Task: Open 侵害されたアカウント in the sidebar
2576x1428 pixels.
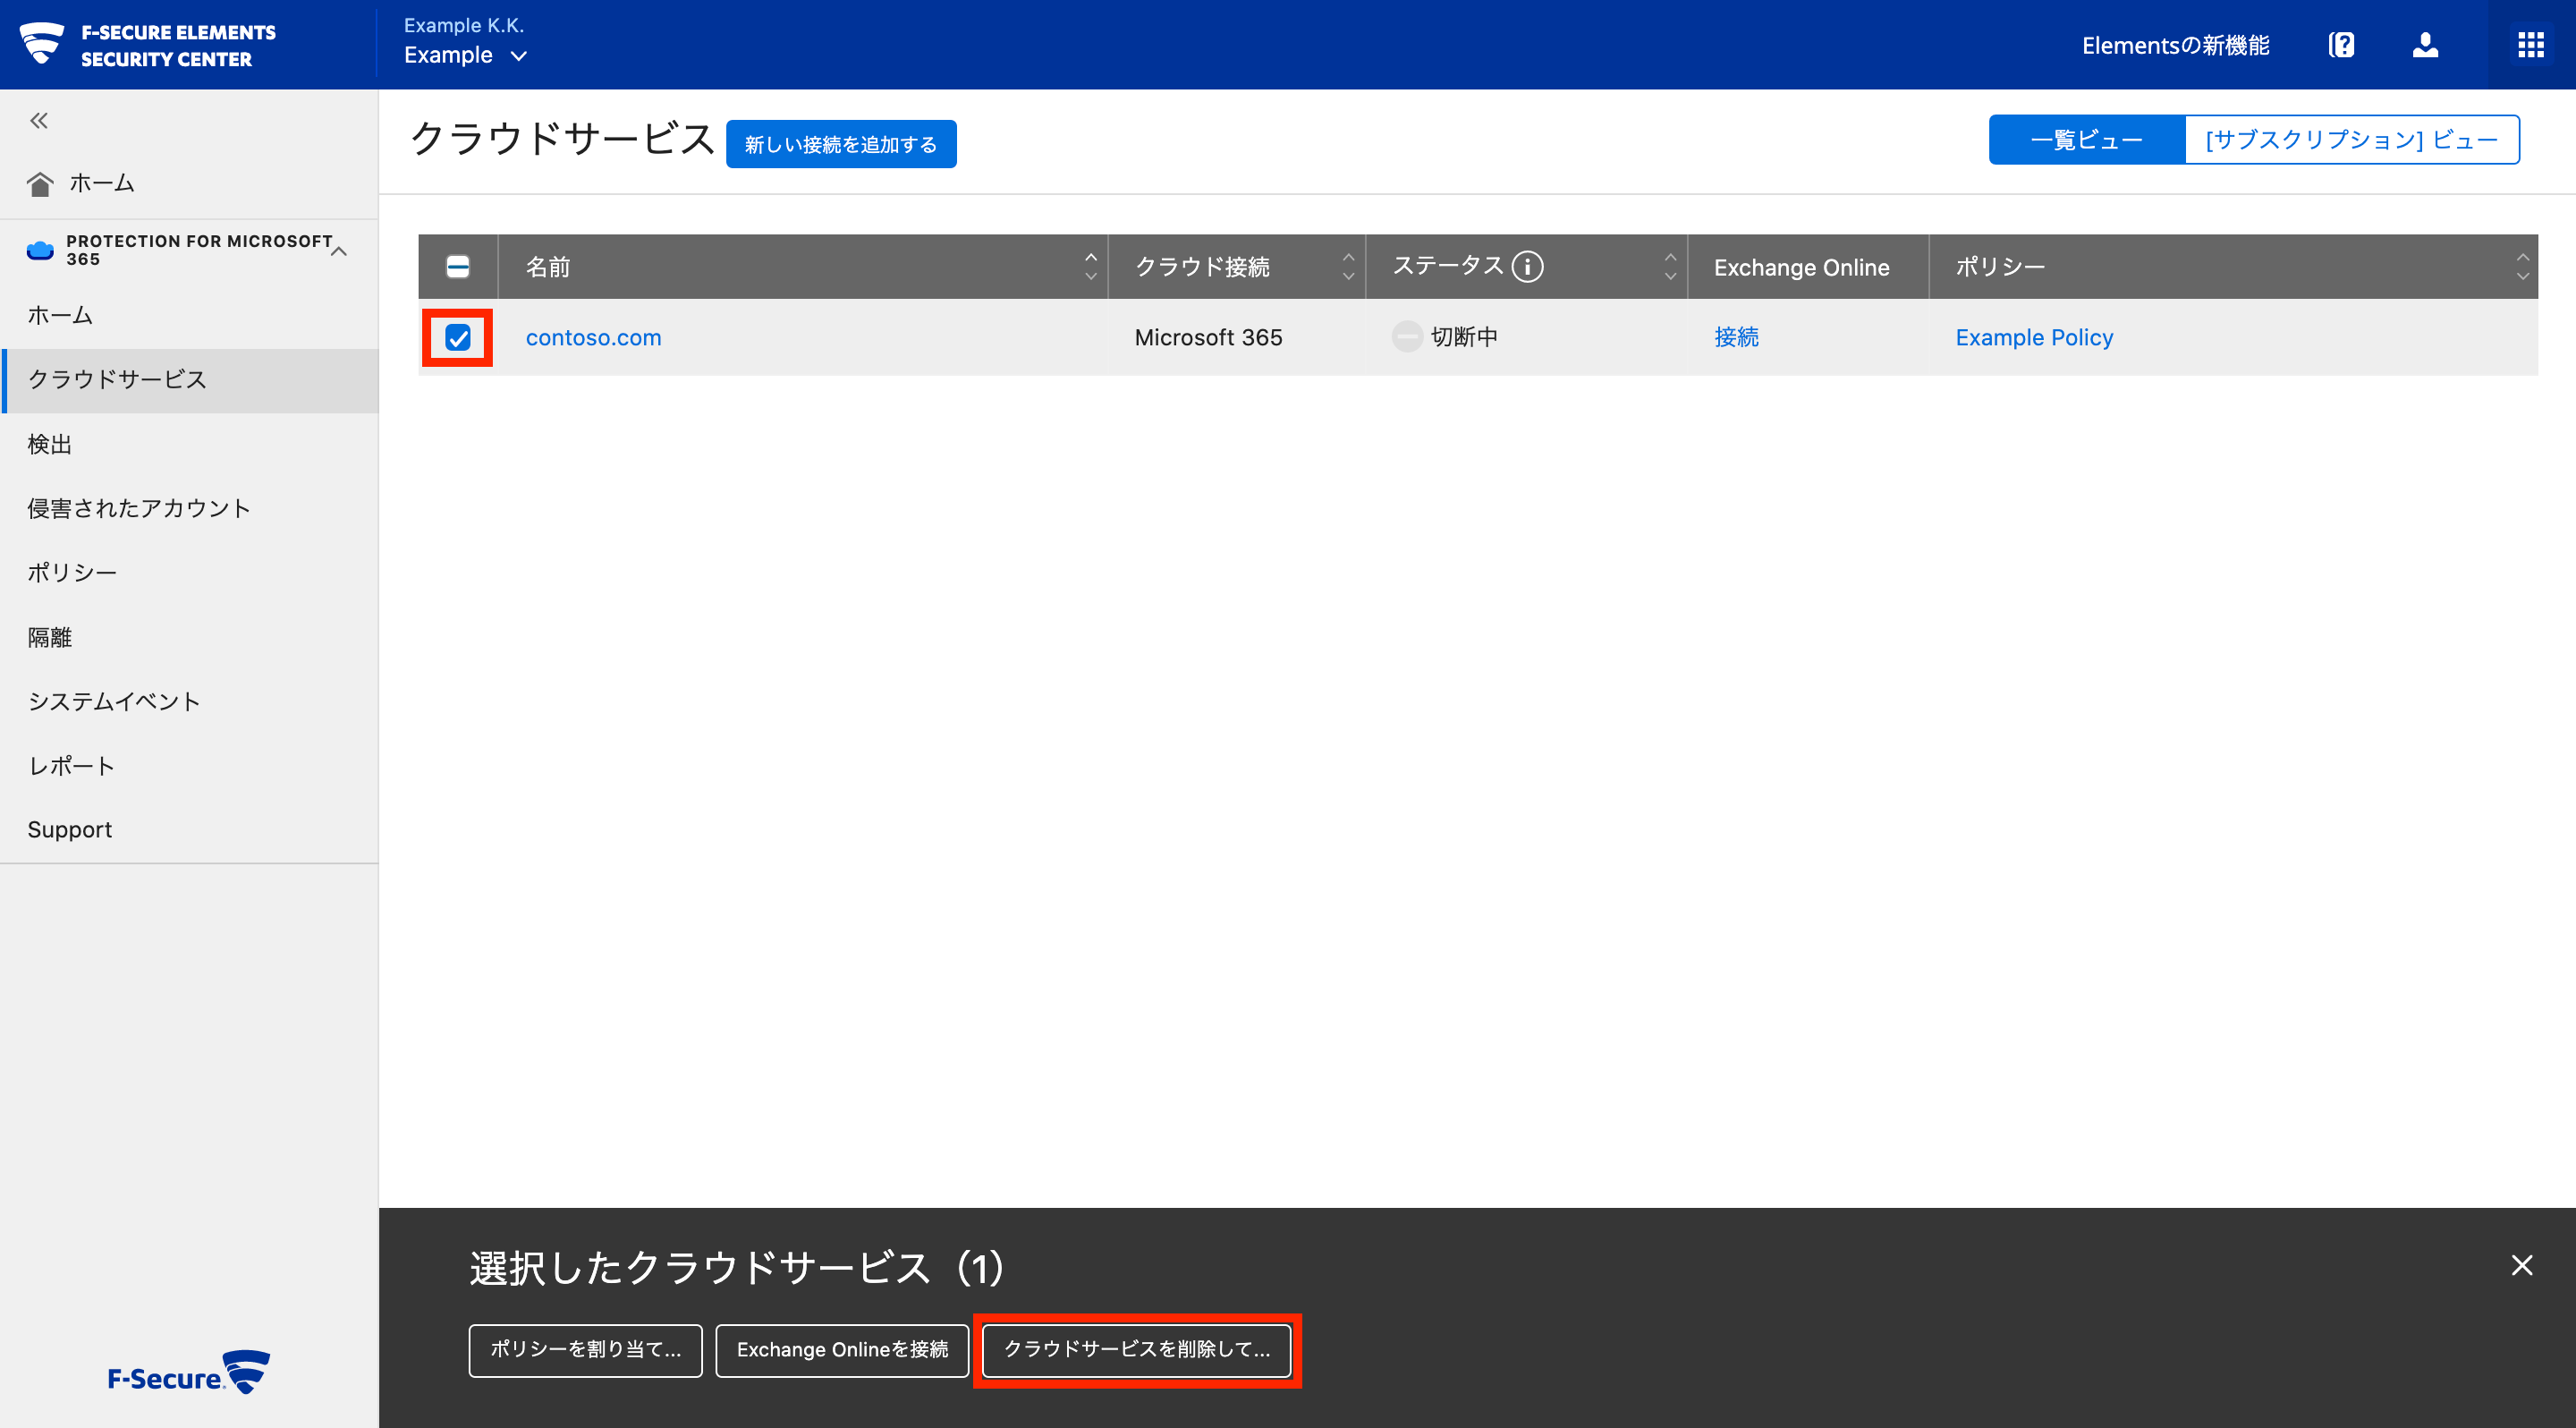Action: pyautogui.click(x=189, y=509)
